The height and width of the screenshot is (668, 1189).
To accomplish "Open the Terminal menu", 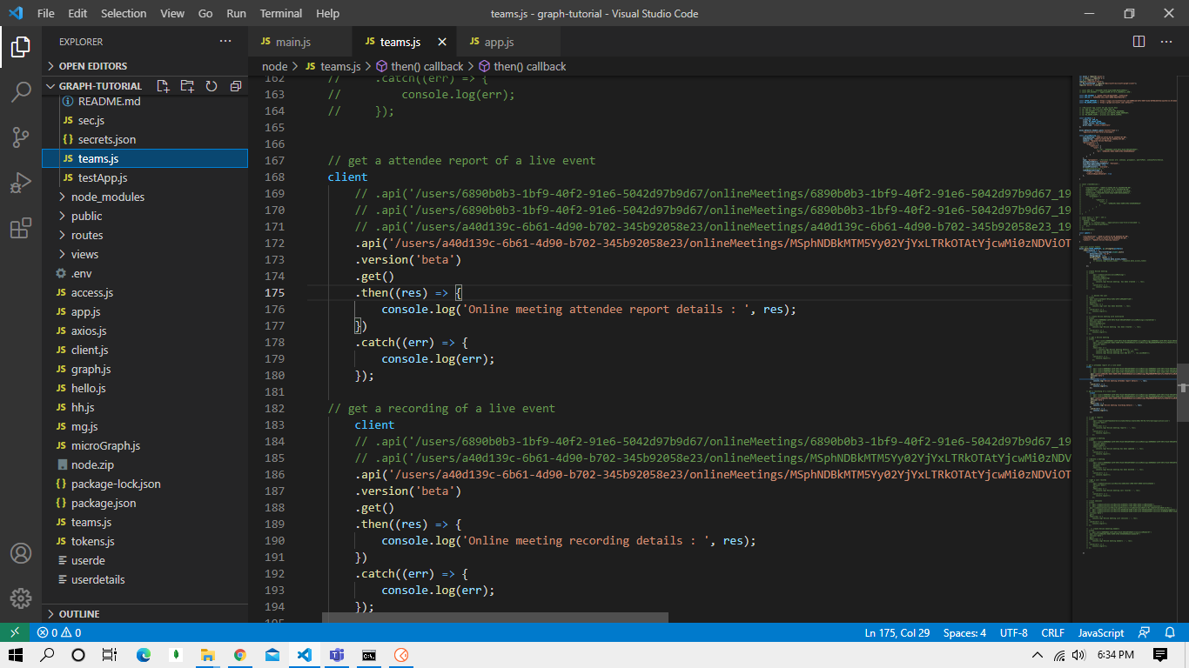I will 281,13.
